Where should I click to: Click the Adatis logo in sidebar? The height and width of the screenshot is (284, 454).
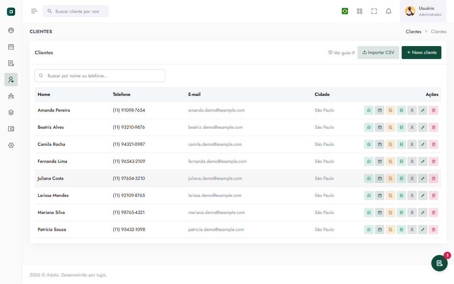click(x=11, y=12)
